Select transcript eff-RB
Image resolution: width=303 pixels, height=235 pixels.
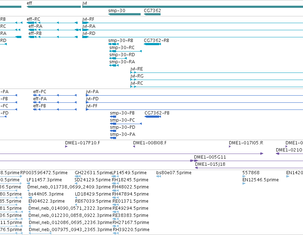coord(53,37)
